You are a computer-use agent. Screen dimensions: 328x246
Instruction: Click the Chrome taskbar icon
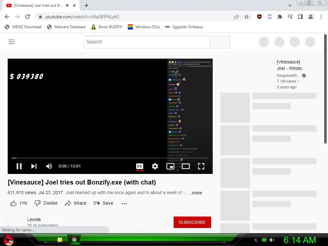click(x=74, y=240)
